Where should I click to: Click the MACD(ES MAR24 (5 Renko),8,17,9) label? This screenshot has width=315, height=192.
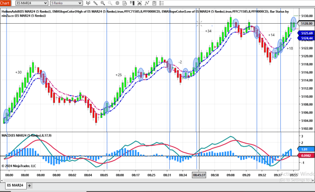27,136
